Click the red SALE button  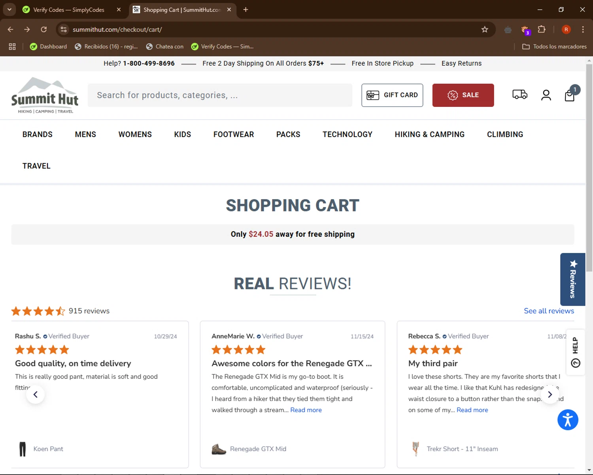tap(463, 95)
